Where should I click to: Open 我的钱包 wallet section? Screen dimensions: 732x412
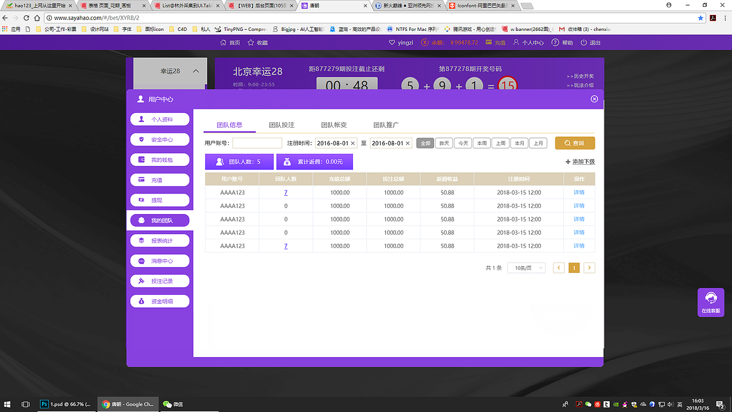(x=160, y=159)
